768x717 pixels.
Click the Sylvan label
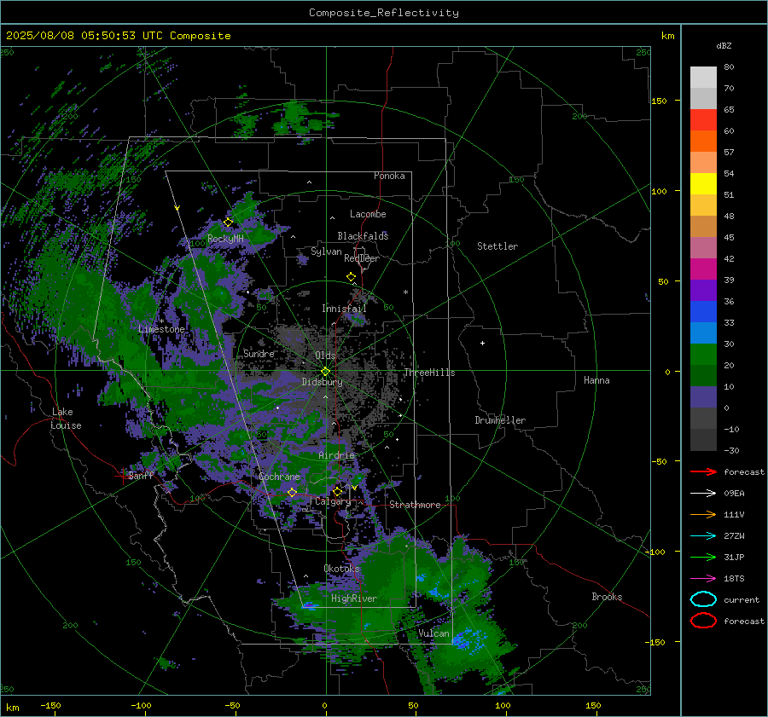tap(326, 252)
